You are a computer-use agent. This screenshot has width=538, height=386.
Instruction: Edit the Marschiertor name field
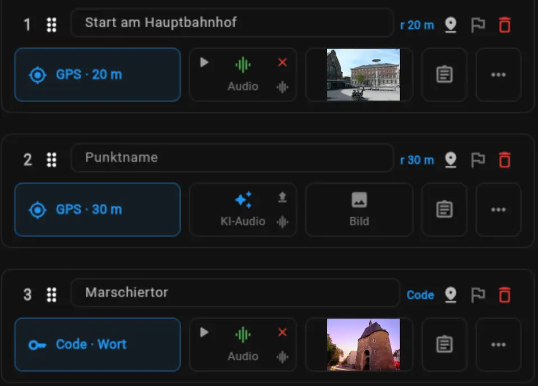coord(235,292)
